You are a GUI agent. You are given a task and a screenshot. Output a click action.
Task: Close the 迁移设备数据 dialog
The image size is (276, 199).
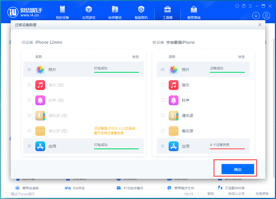click(x=260, y=25)
